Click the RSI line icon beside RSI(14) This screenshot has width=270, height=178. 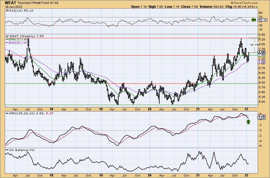pyautogui.click(x=7, y=11)
